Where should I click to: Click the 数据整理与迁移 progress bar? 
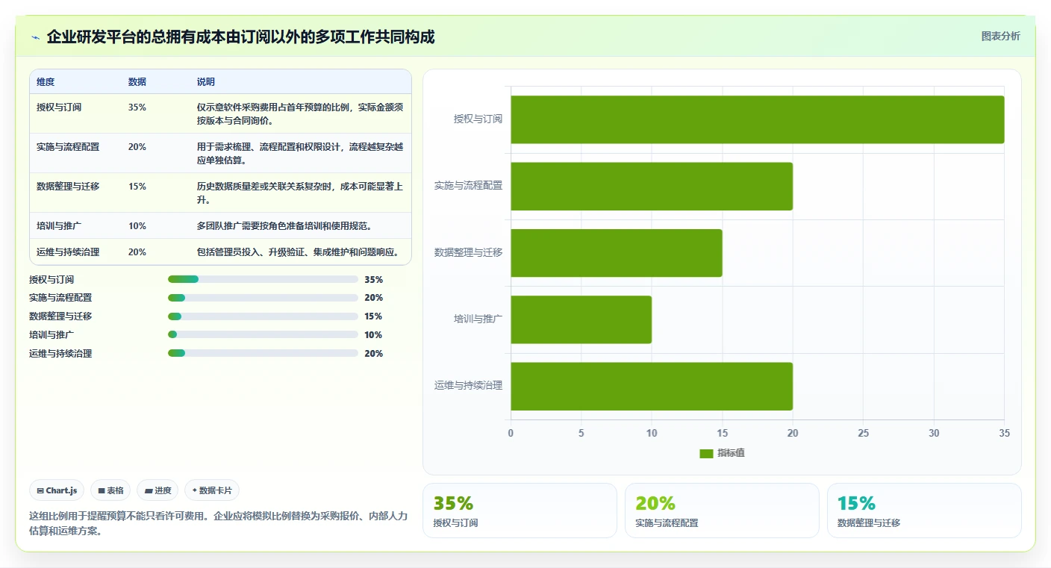tap(263, 316)
